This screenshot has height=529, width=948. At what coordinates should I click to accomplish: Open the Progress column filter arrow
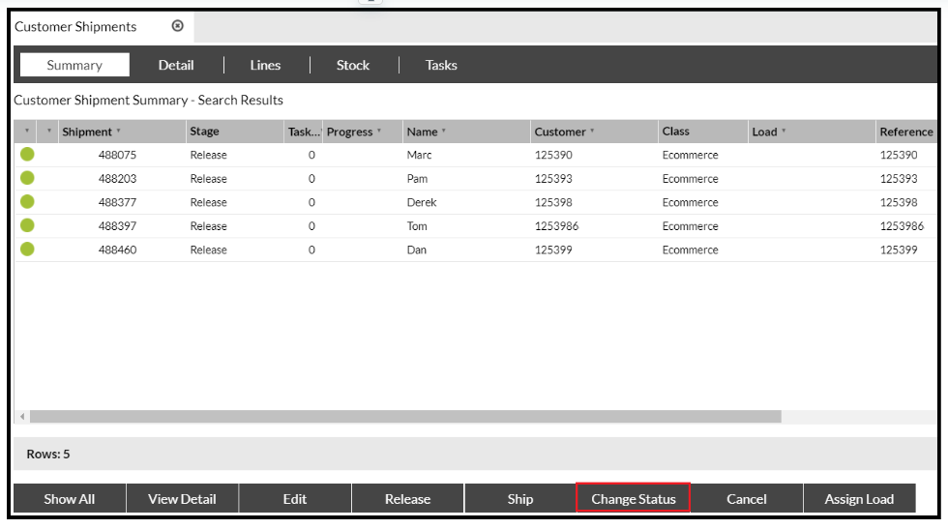(379, 132)
